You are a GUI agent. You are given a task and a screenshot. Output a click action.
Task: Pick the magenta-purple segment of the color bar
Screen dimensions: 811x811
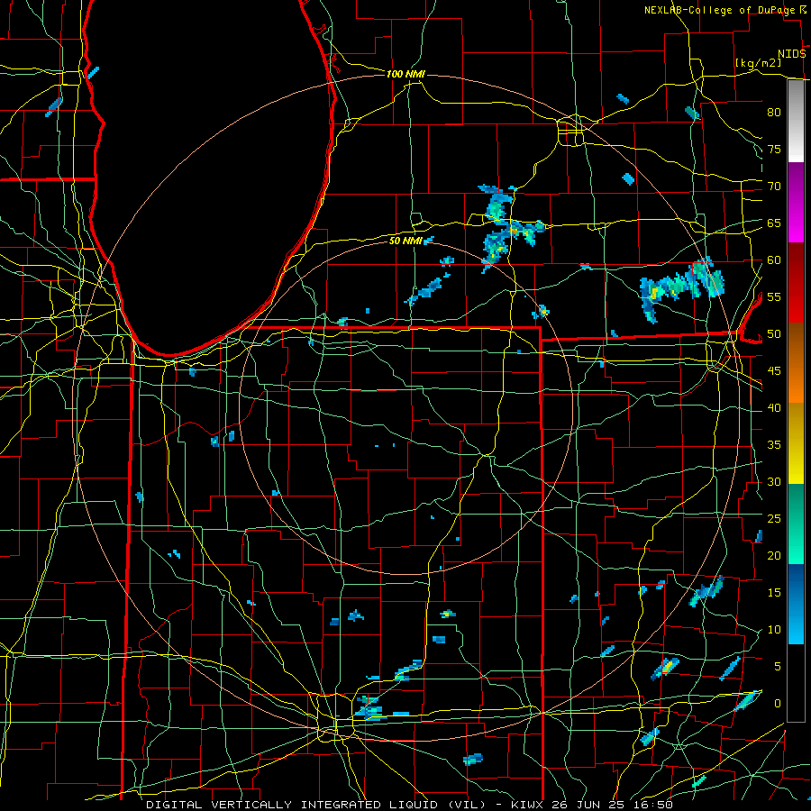796,203
